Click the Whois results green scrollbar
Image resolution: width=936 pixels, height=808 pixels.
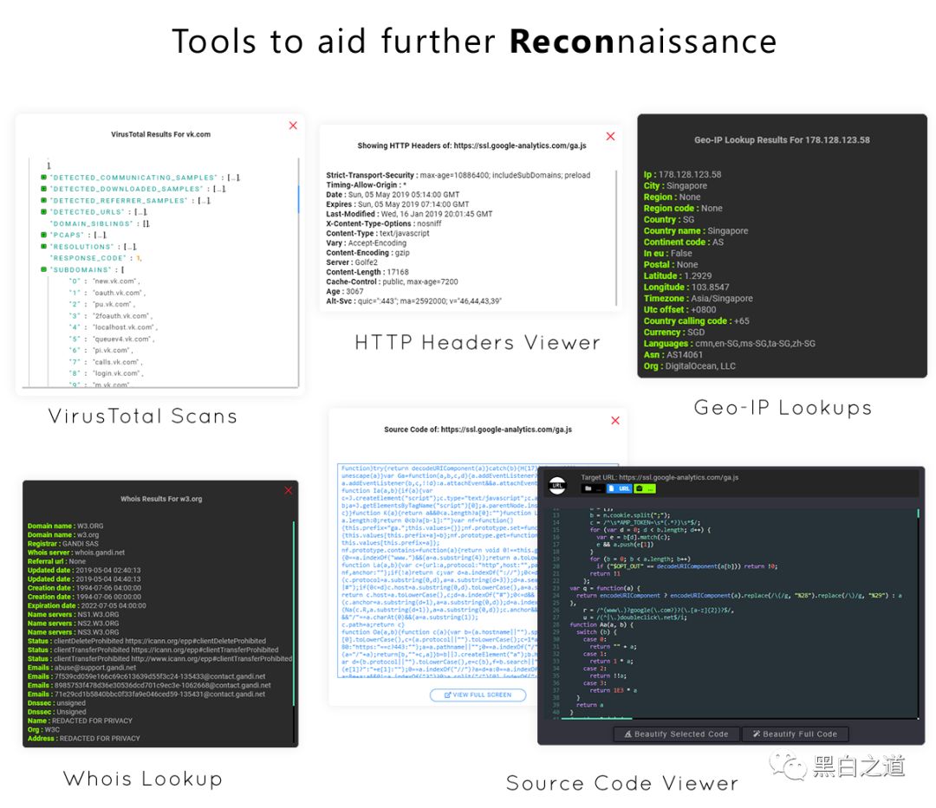tap(294, 614)
